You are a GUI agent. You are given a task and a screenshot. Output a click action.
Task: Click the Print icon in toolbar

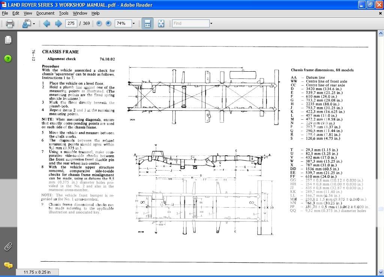(x=10, y=24)
